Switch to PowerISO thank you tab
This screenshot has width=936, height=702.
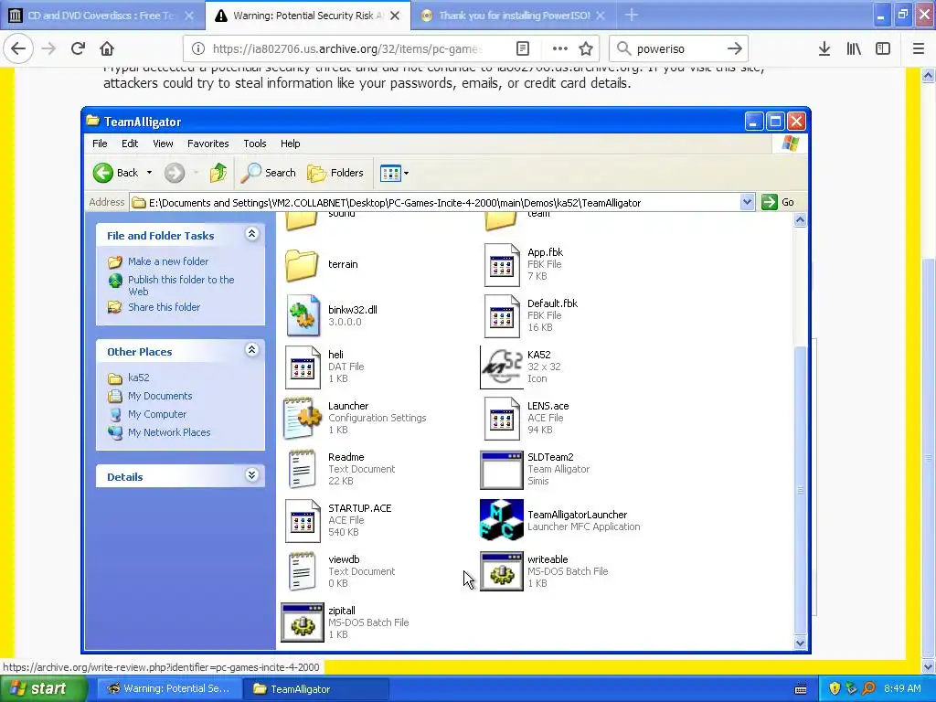coord(514,16)
